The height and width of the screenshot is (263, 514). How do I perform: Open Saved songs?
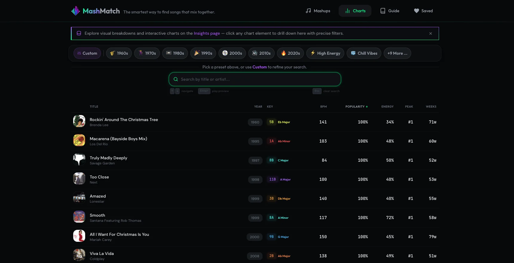(x=423, y=11)
